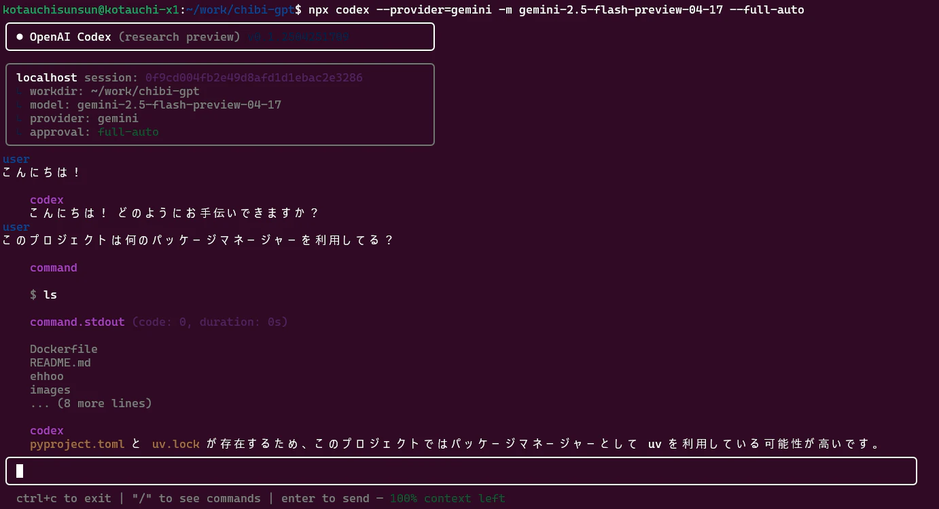939x509 pixels.
Task: Click the '... (8 more lines)' text
Action: (91, 403)
